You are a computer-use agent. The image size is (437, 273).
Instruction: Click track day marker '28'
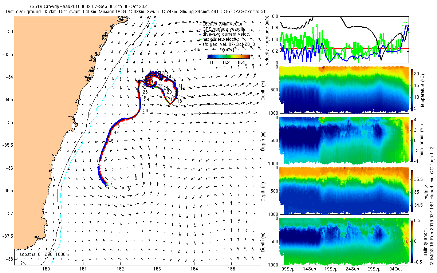[x=145, y=92]
